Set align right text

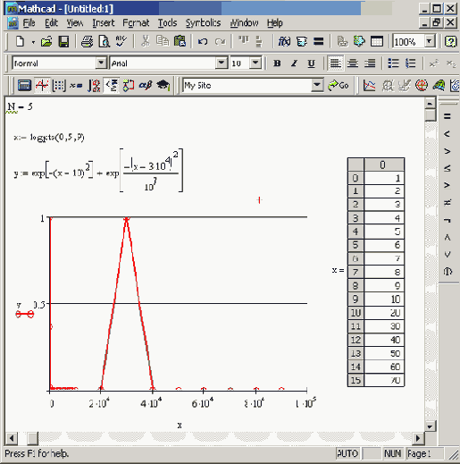[370, 63]
